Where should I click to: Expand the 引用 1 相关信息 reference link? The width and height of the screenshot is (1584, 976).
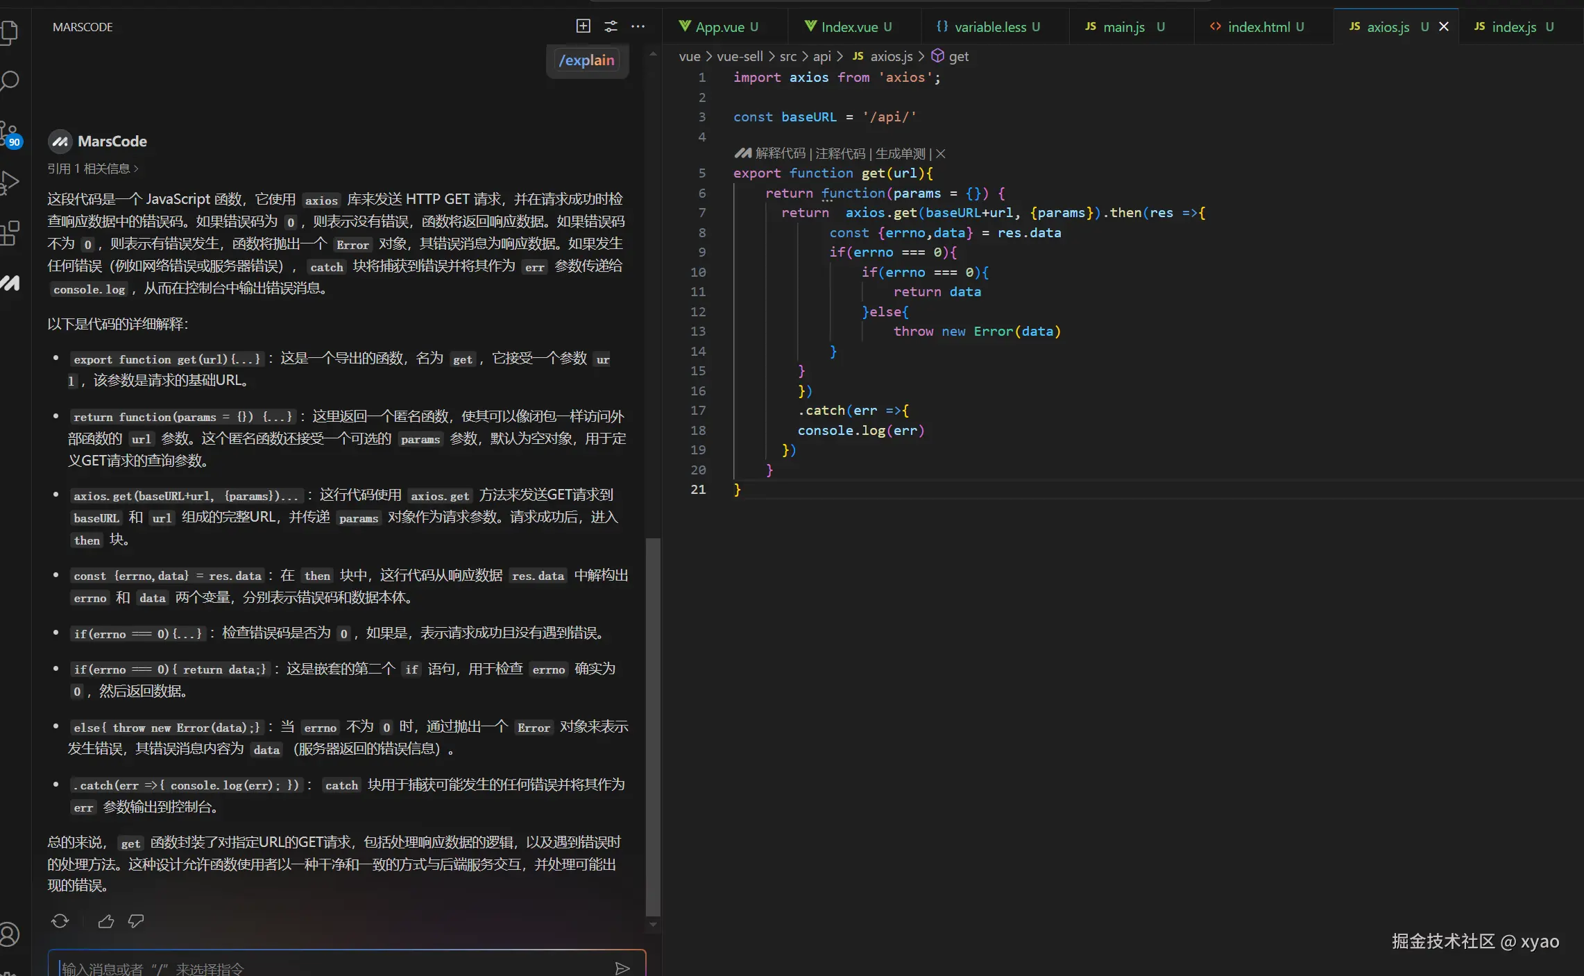click(x=93, y=169)
